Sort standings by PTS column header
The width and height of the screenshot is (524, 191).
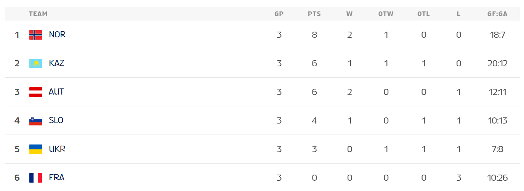[x=314, y=14]
